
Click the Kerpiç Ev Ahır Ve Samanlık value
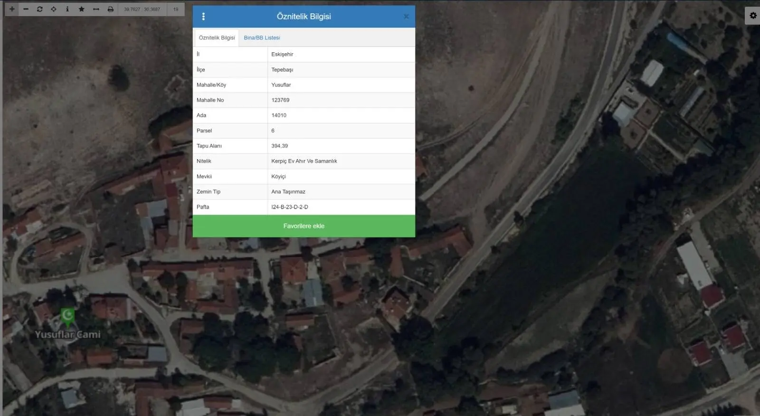coord(304,161)
